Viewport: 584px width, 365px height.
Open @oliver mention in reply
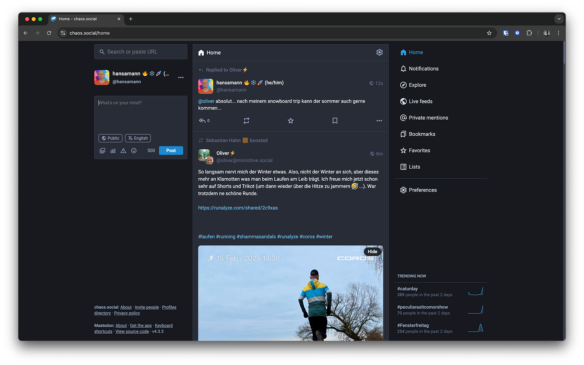[206, 101]
